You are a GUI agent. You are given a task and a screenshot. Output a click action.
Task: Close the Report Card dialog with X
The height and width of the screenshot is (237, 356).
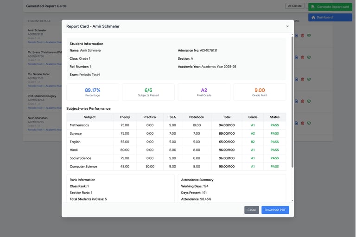click(287, 26)
